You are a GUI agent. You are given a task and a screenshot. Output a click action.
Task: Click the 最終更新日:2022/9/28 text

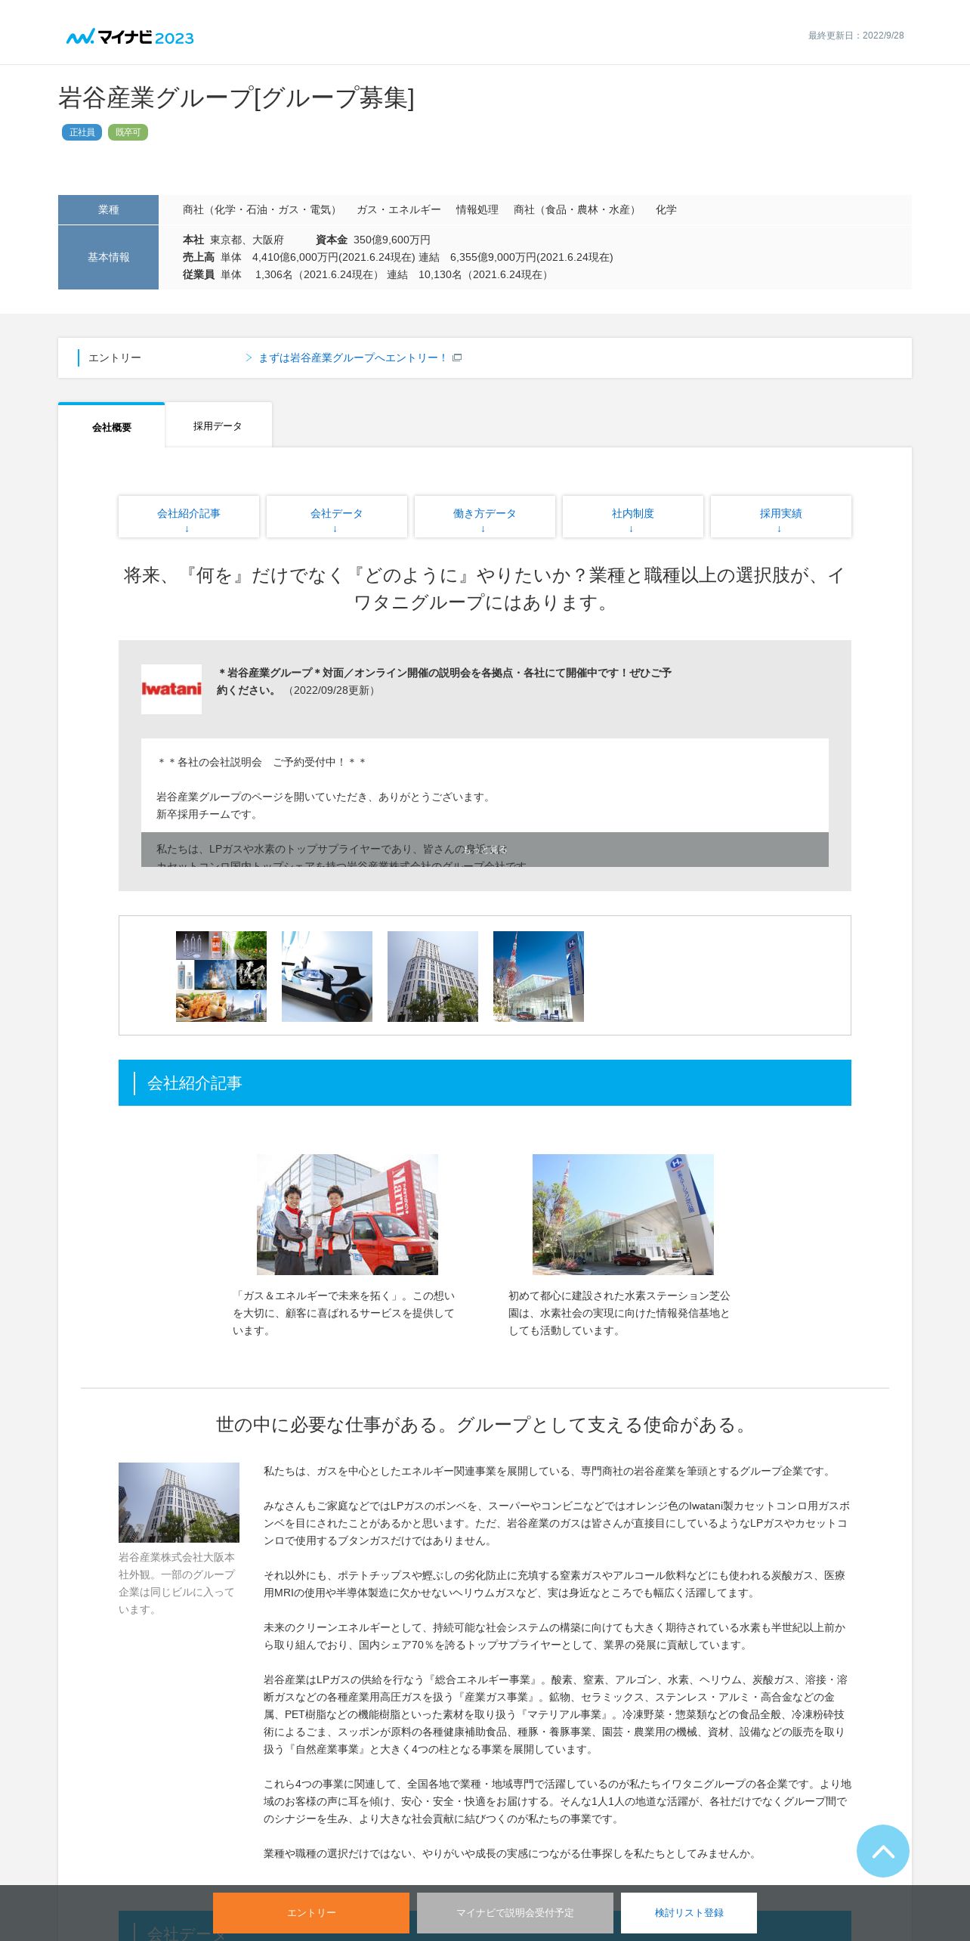[x=856, y=36]
